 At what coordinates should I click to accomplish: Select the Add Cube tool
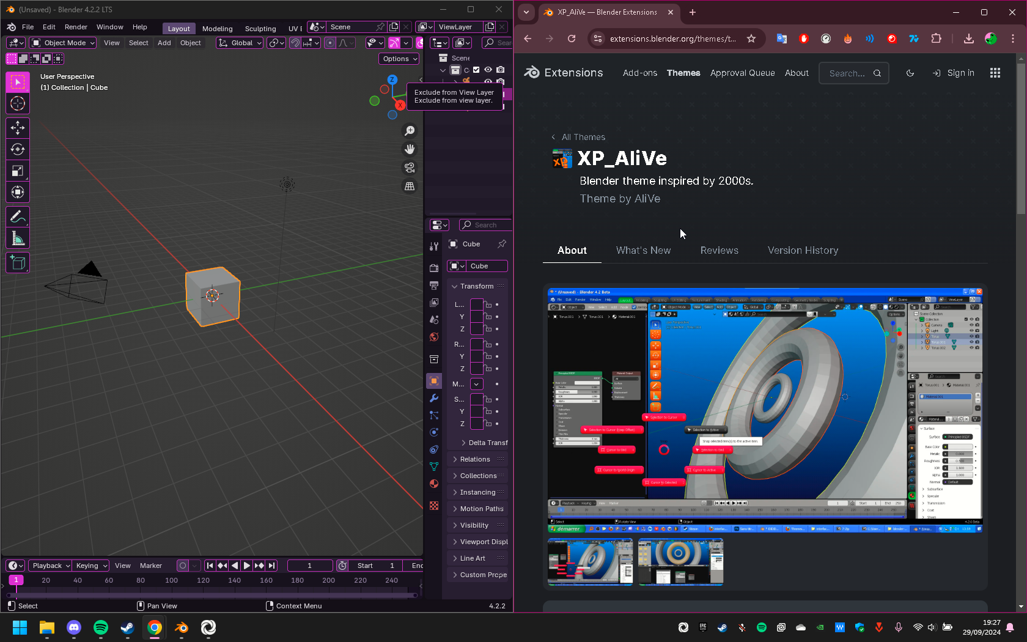click(x=18, y=263)
